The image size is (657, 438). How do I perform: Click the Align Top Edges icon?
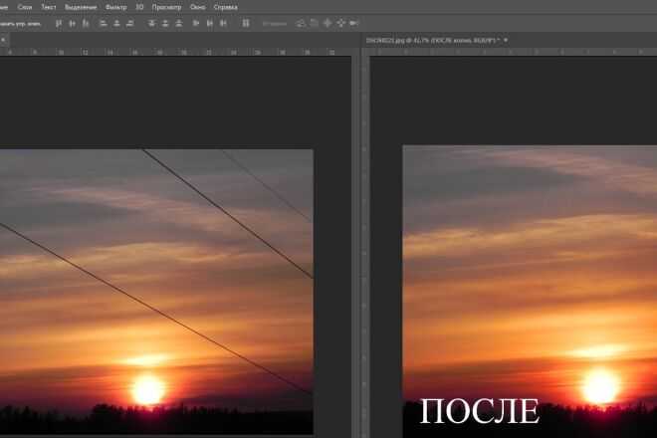point(59,24)
